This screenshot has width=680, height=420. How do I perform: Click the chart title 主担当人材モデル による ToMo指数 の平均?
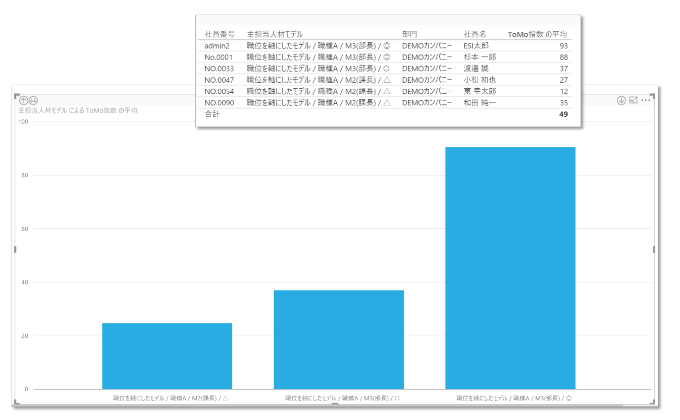coord(78,110)
